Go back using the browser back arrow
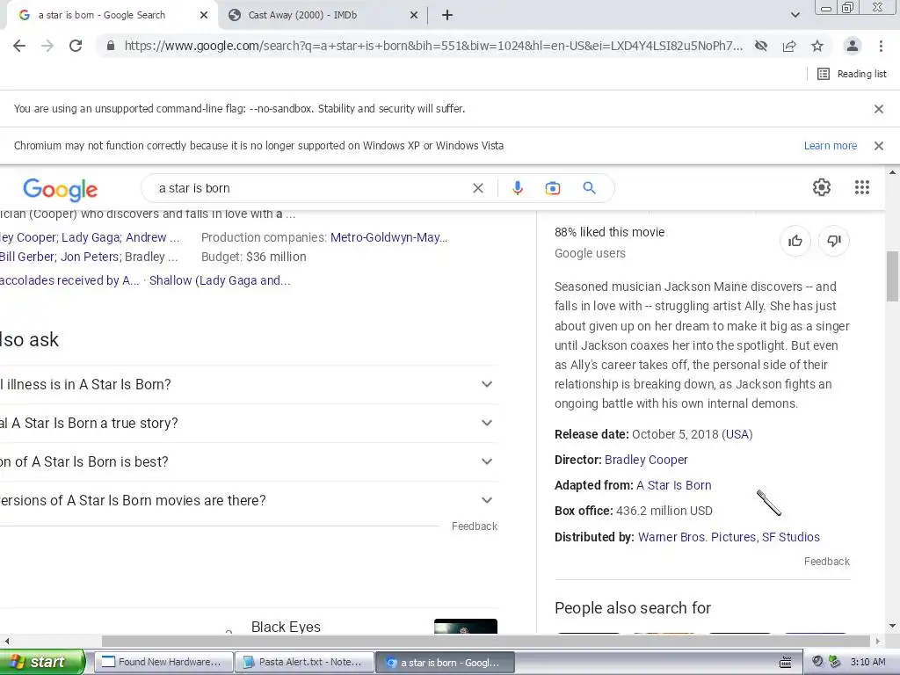Image resolution: width=900 pixels, height=675 pixels. 19,46
